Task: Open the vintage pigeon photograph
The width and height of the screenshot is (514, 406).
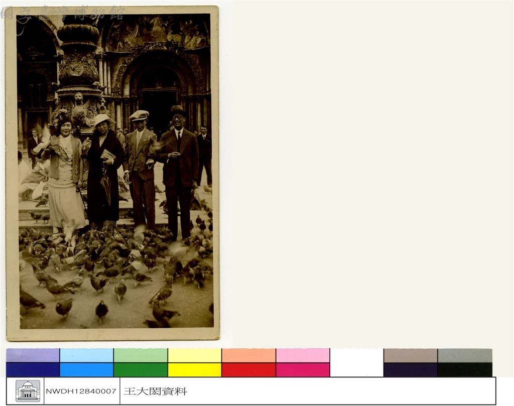Action: coord(112,173)
